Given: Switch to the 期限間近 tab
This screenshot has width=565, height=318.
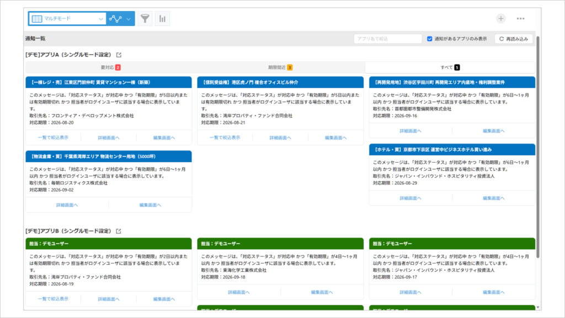Looking at the screenshot, I should click(x=280, y=67).
